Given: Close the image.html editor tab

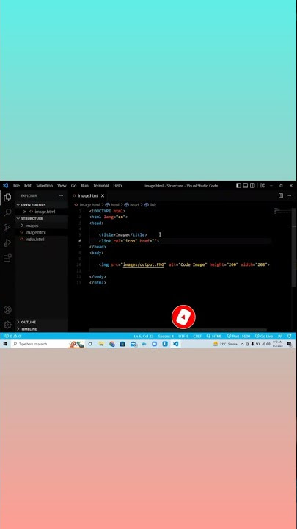Looking at the screenshot, I should pos(103,195).
